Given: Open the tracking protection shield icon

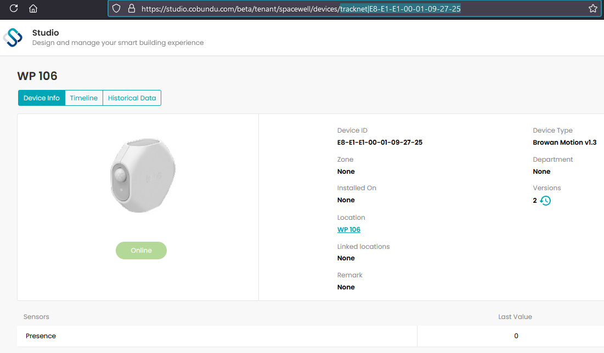Looking at the screenshot, I should click(116, 8).
